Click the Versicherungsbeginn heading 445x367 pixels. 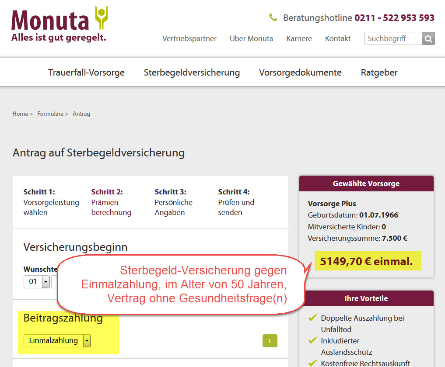(76, 247)
